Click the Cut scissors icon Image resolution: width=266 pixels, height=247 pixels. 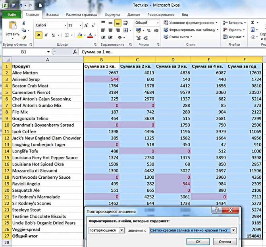coord(24,23)
